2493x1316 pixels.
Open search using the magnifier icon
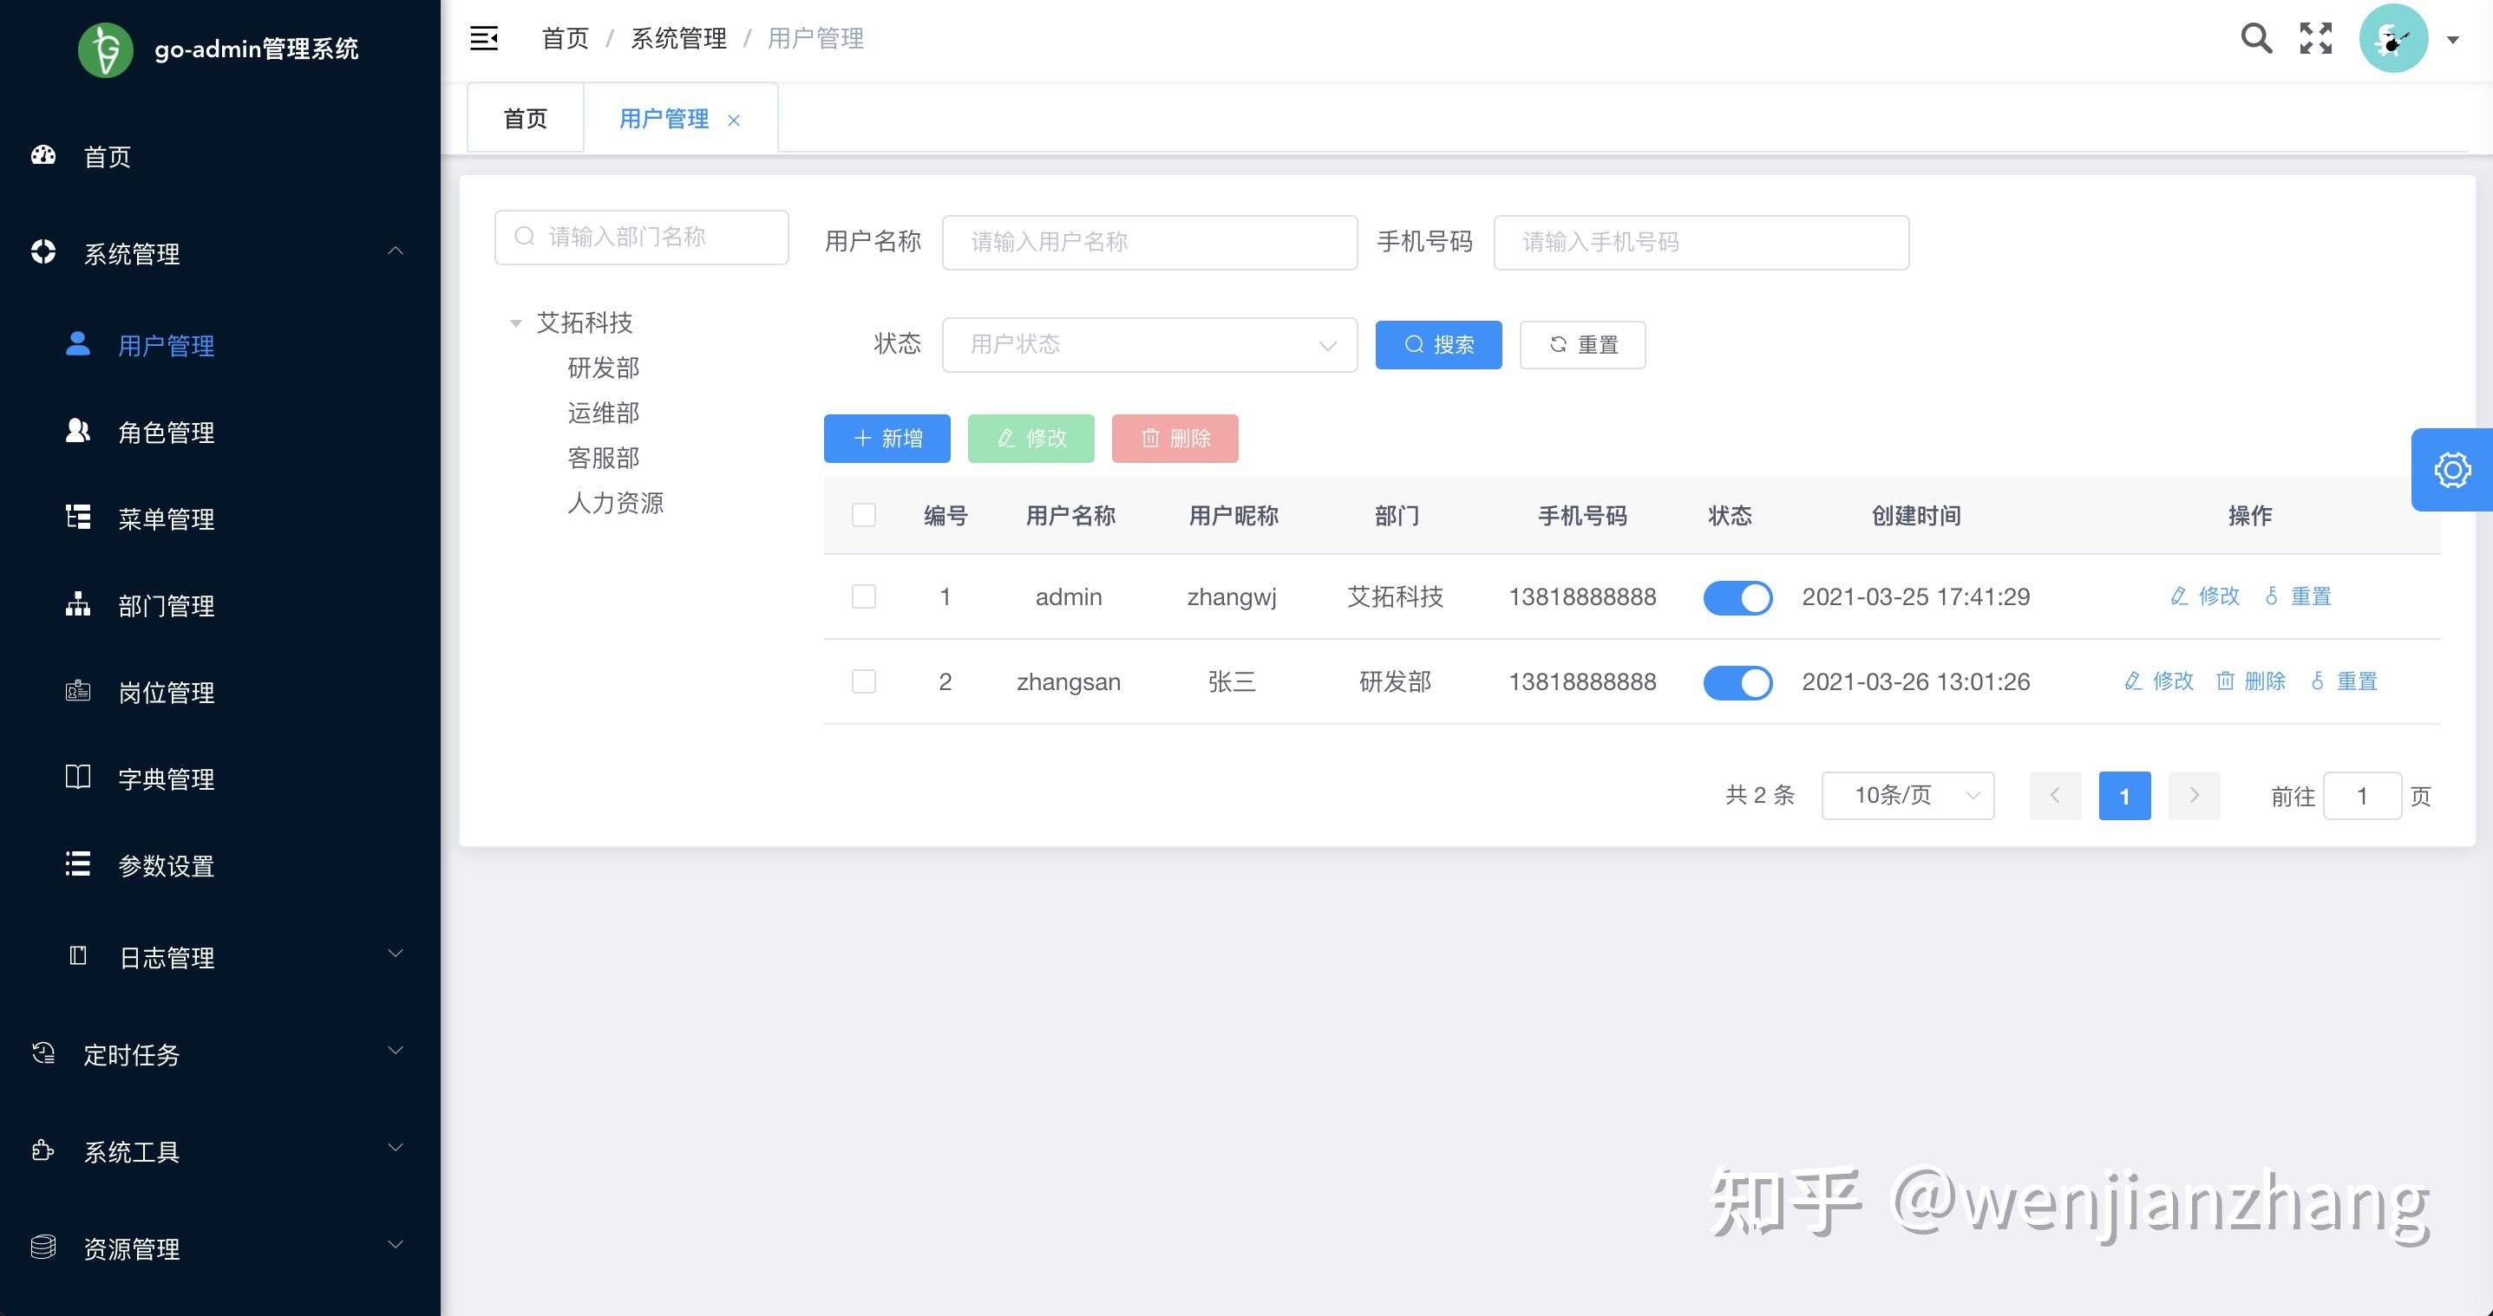click(x=2256, y=37)
